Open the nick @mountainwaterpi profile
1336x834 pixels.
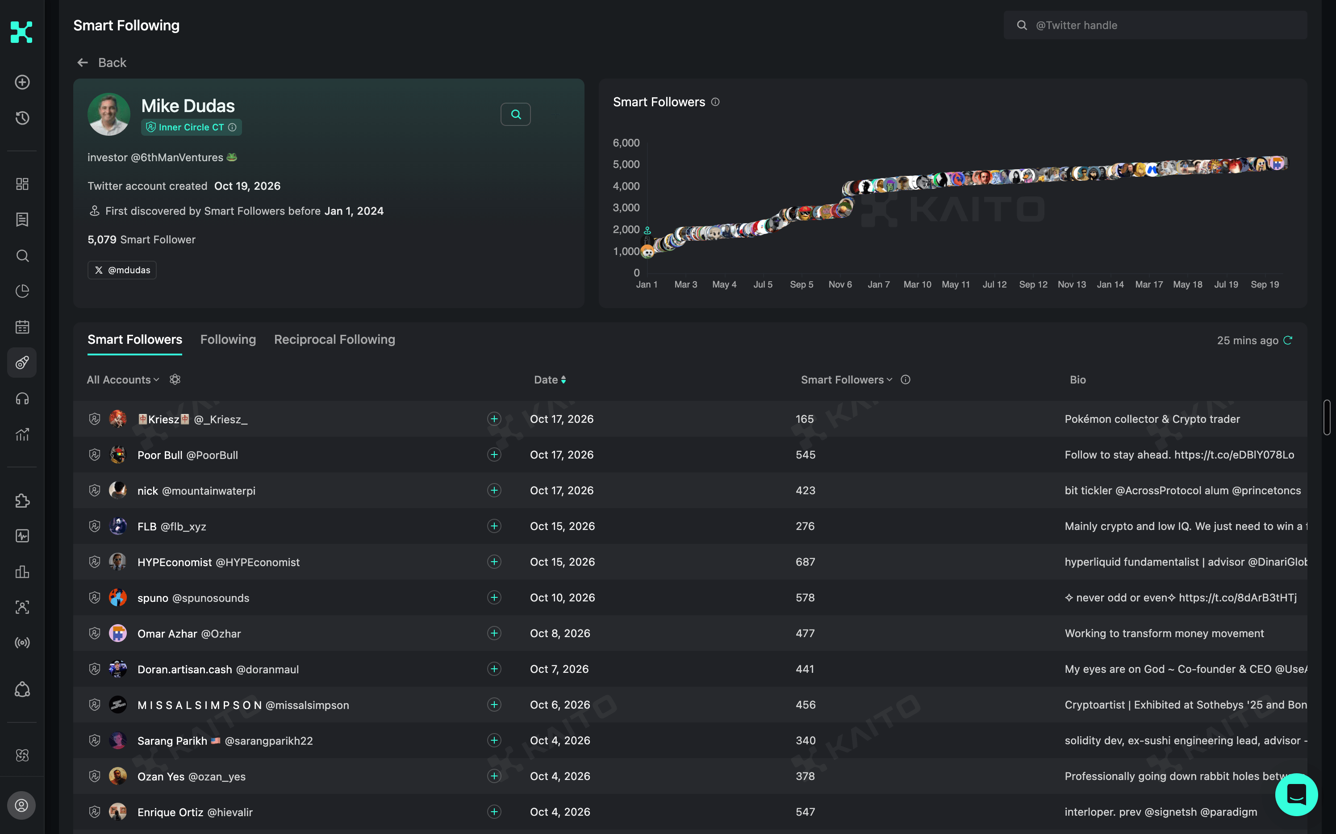196,490
